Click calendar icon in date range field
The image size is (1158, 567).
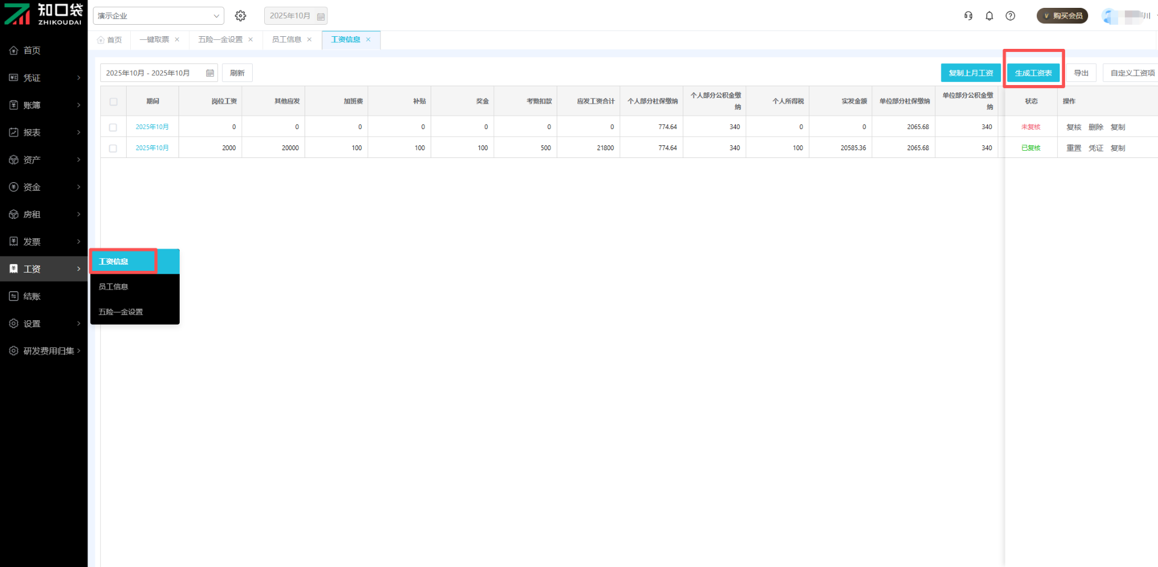(x=210, y=73)
